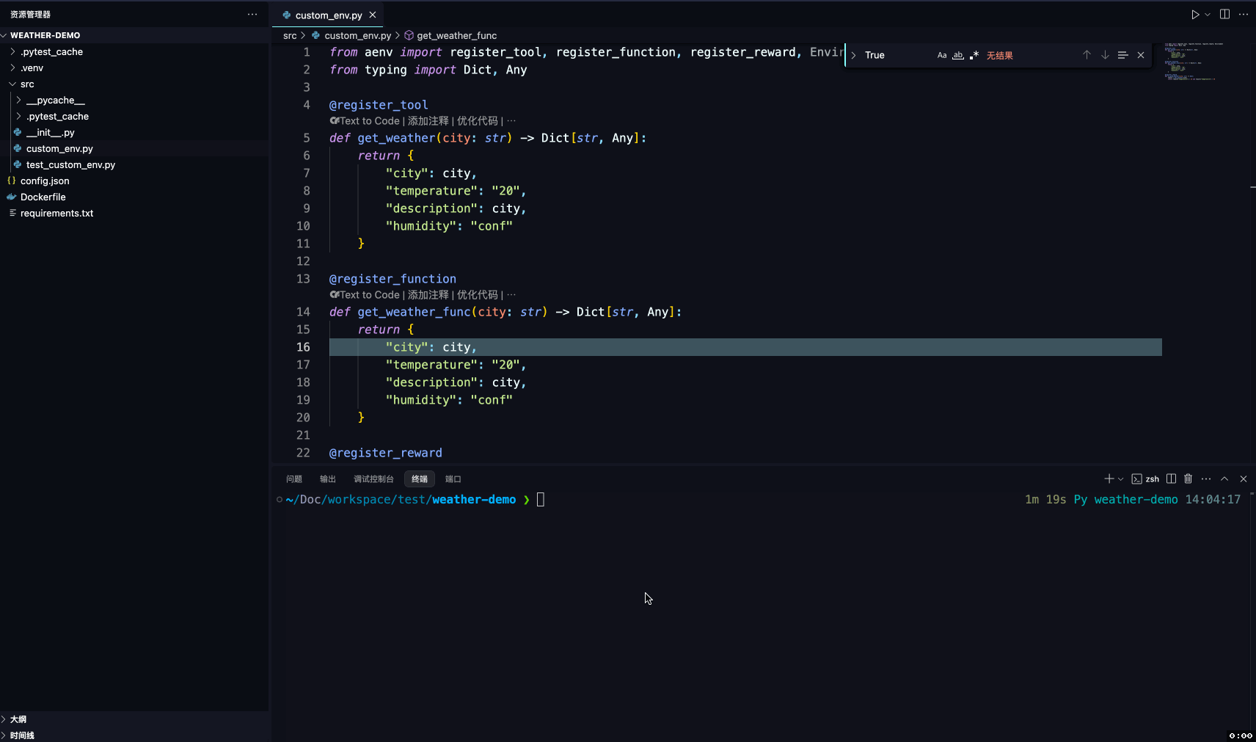Open the new terminal profile dropdown
Screen dimensions: 1256x742
coord(1120,479)
